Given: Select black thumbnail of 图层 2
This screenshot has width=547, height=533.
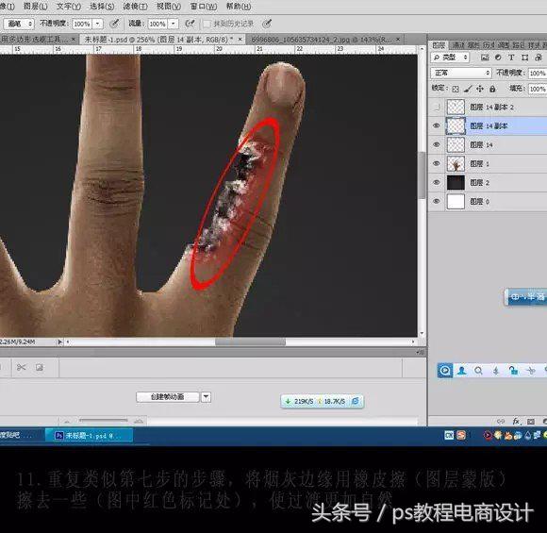Looking at the screenshot, I should click(456, 182).
